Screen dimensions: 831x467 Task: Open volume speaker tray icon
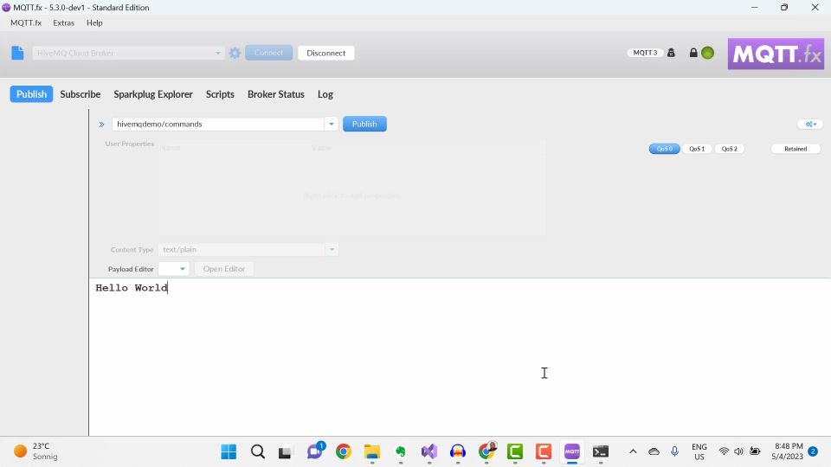738,451
